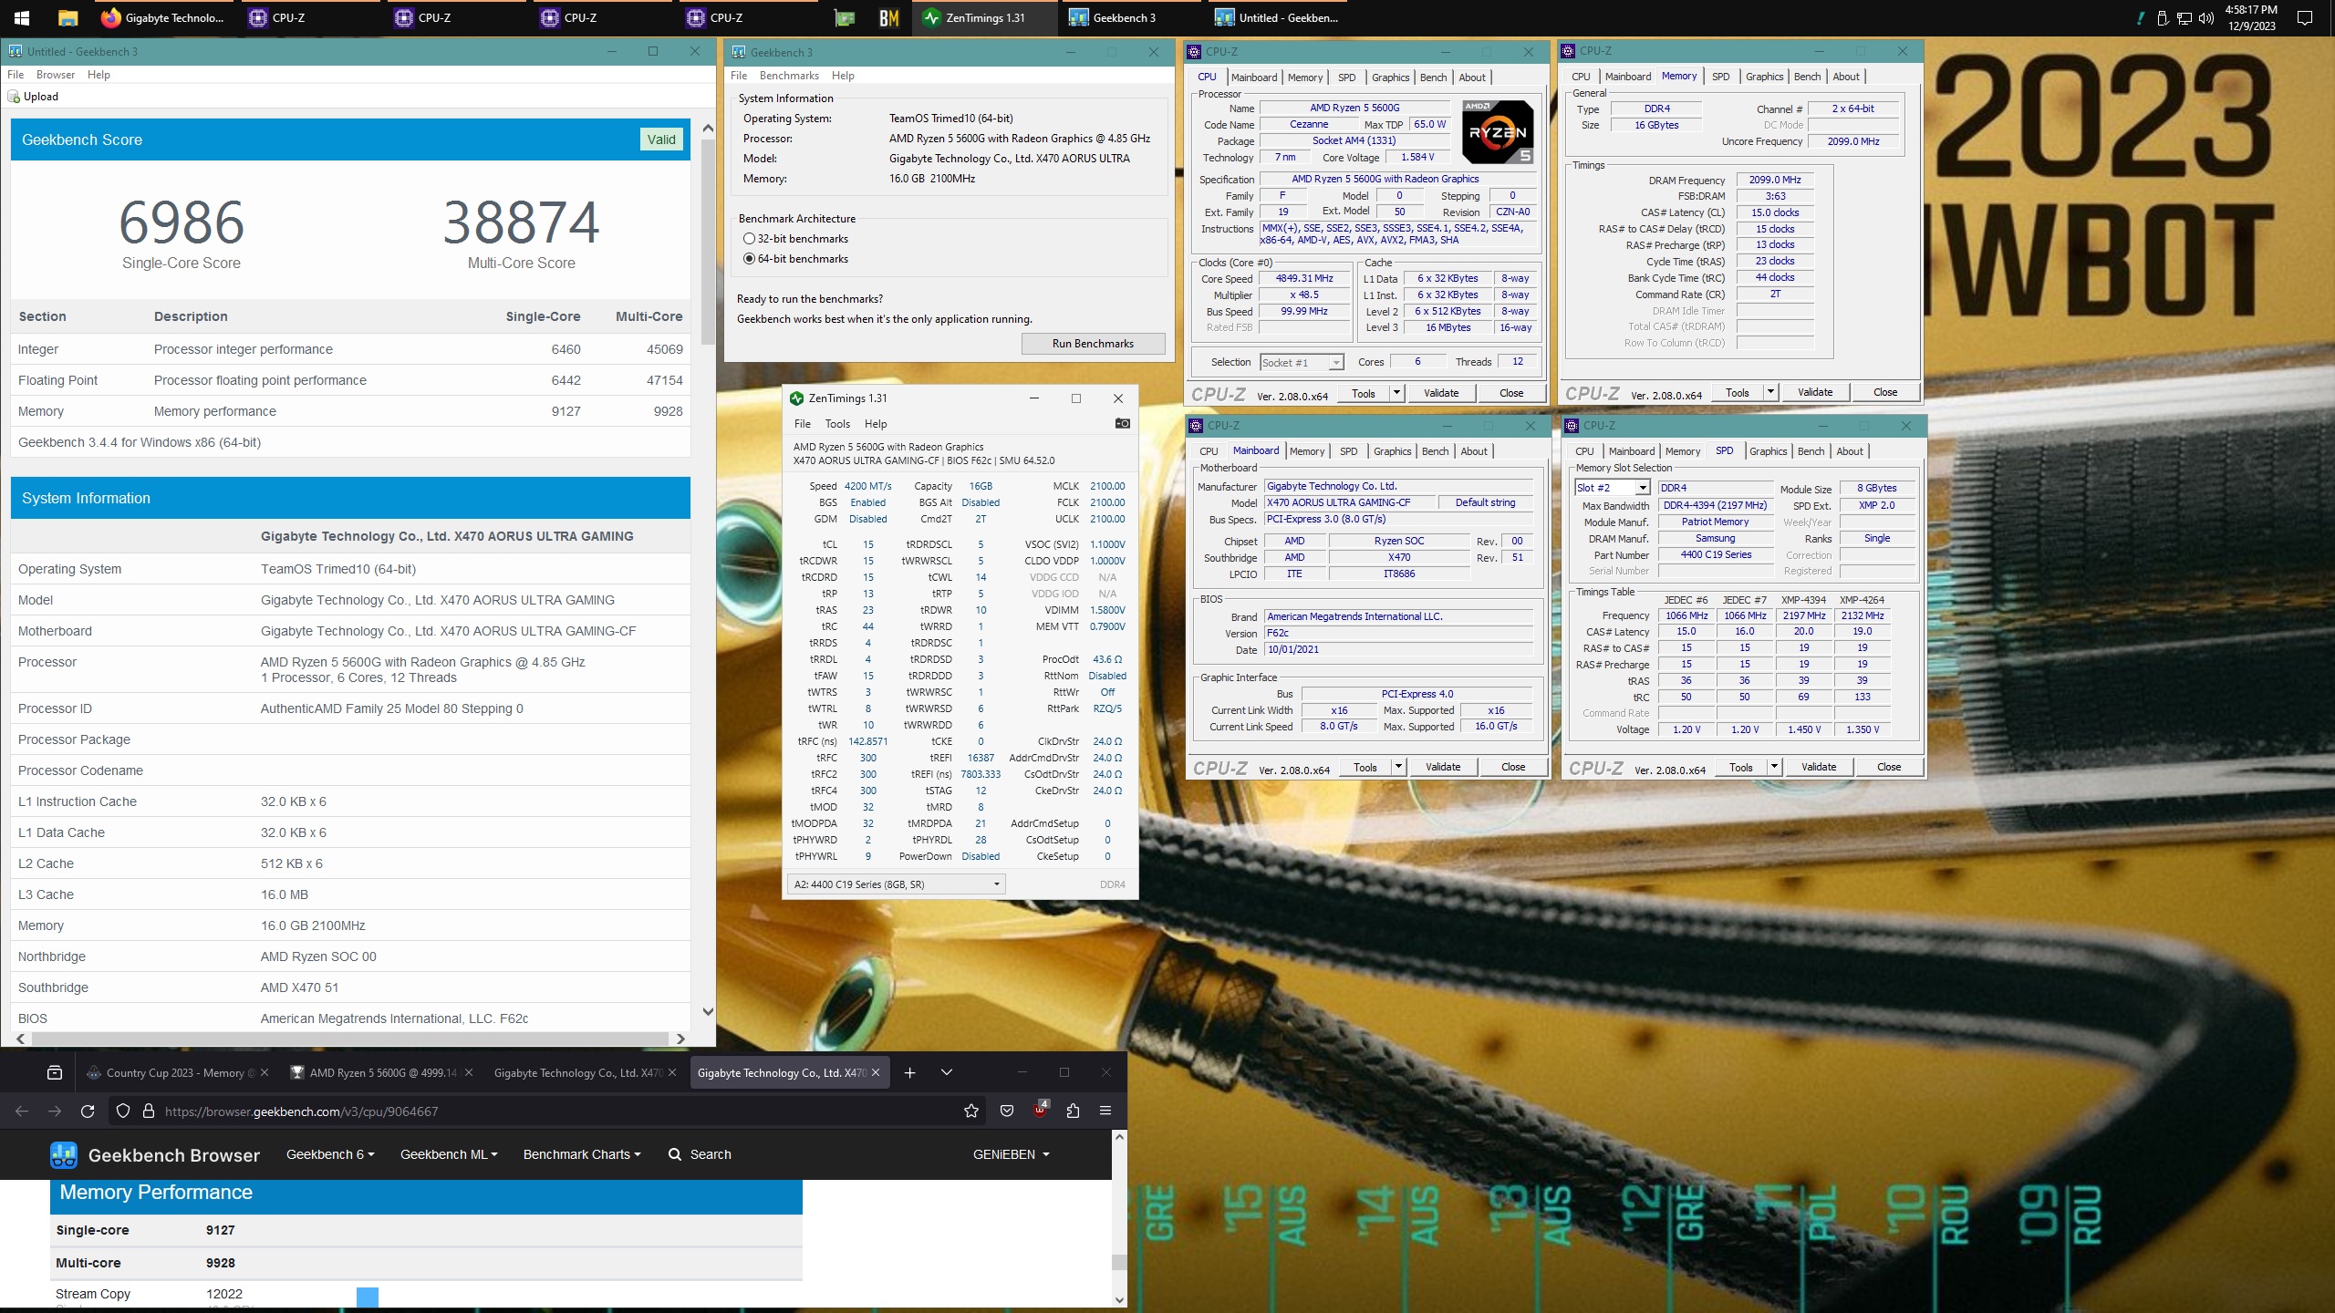Image resolution: width=2335 pixels, height=1313 pixels.
Task: Click the Geekbench results horizontal scrollbar
Action: [350, 1039]
